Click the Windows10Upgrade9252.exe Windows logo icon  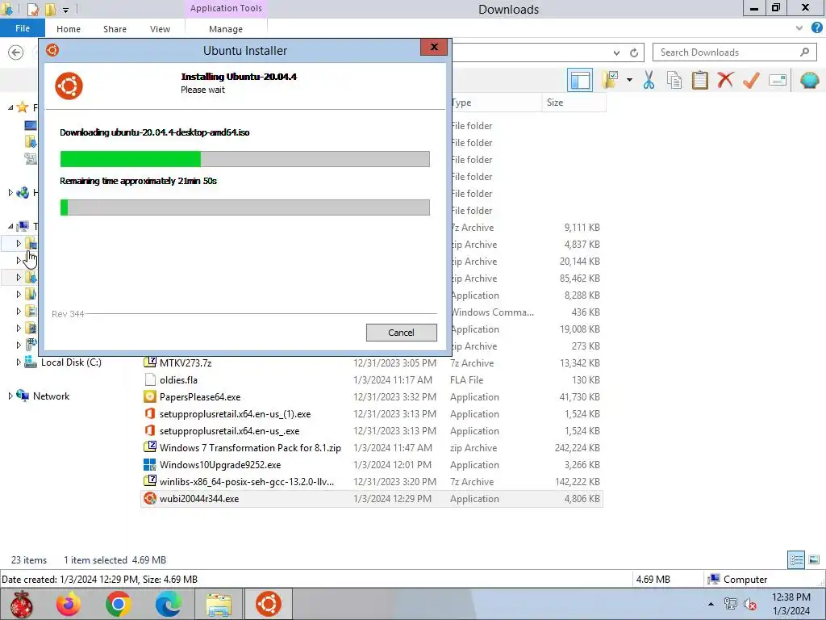pyautogui.click(x=150, y=464)
